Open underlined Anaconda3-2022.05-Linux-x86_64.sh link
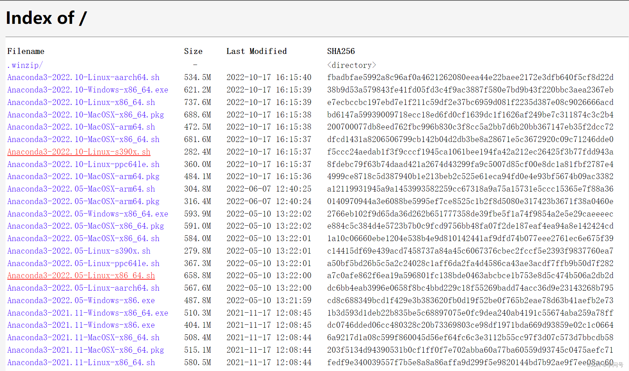 (81, 276)
